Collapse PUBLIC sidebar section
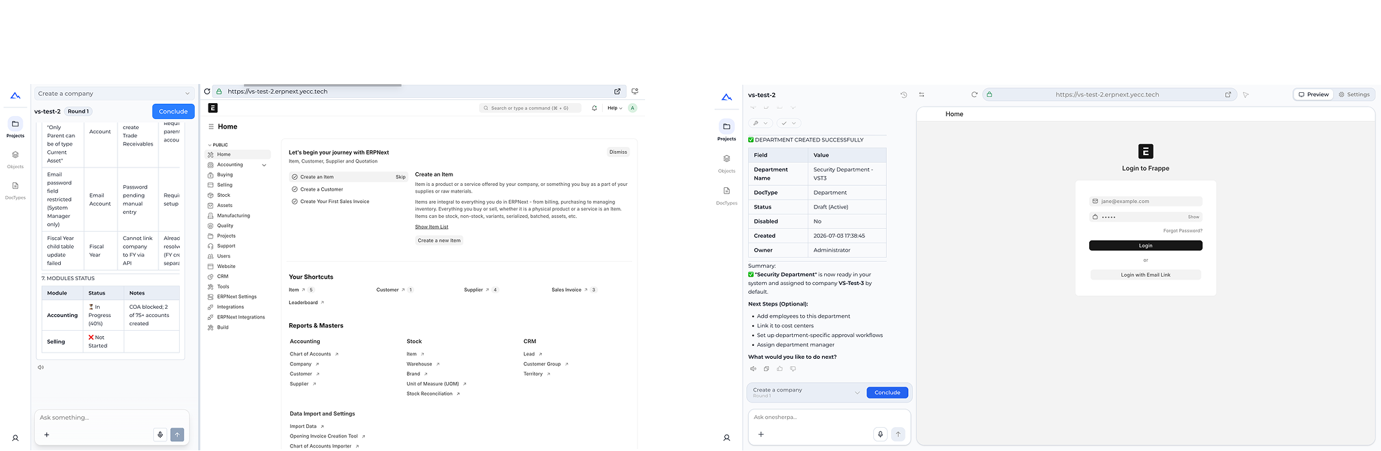The width and height of the screenshot is (1381, 451). click(x=218, y=145)
